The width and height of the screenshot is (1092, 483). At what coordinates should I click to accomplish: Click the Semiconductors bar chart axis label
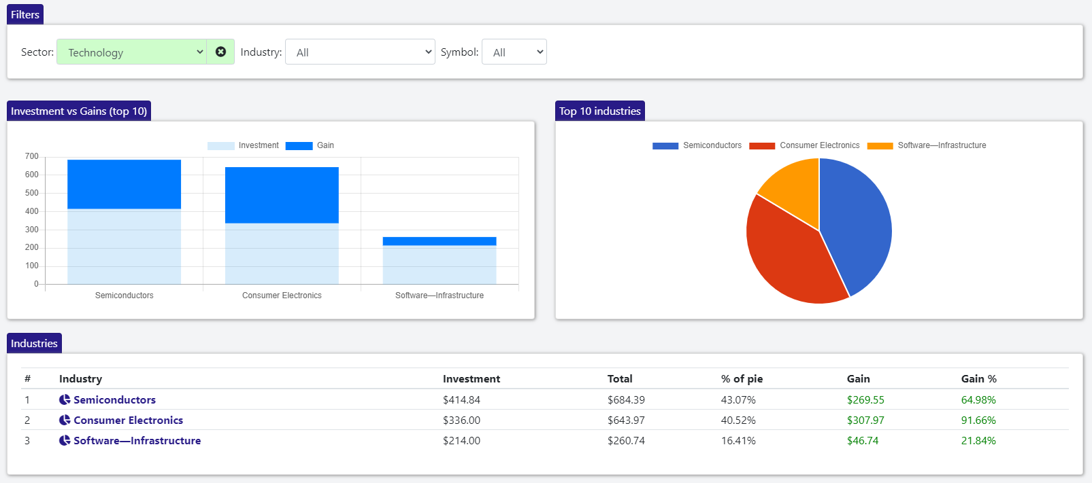(124, 296)
